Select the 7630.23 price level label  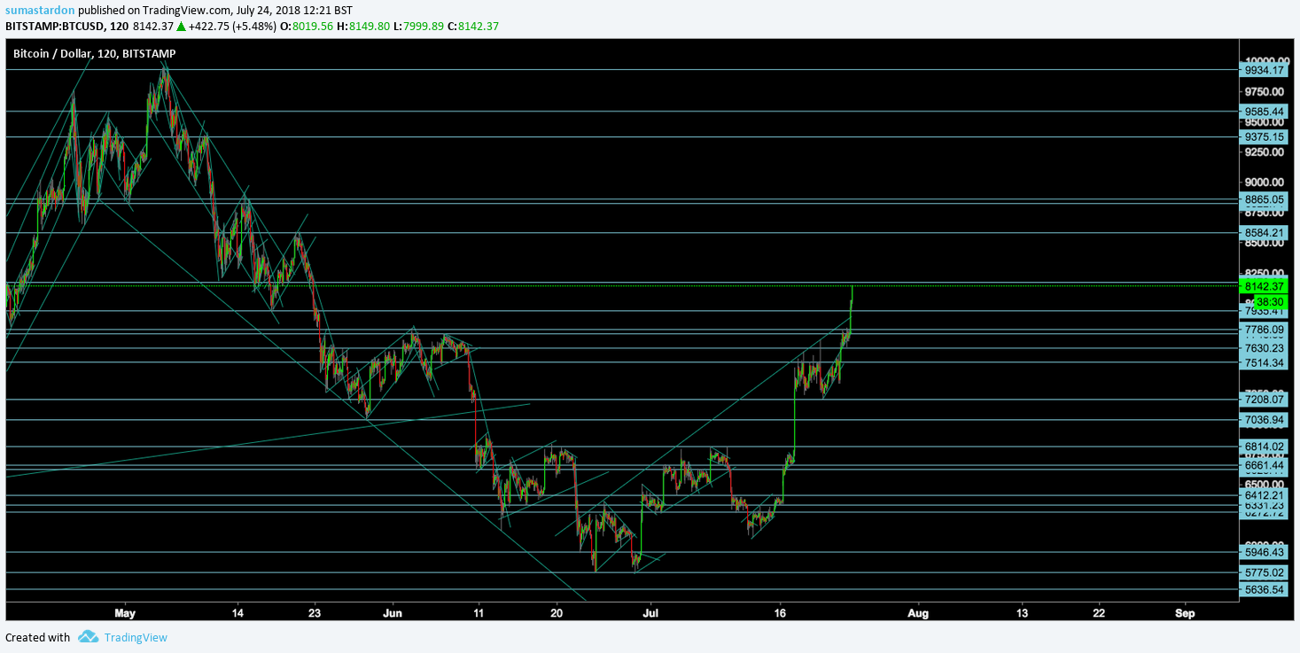[1265, 348]
